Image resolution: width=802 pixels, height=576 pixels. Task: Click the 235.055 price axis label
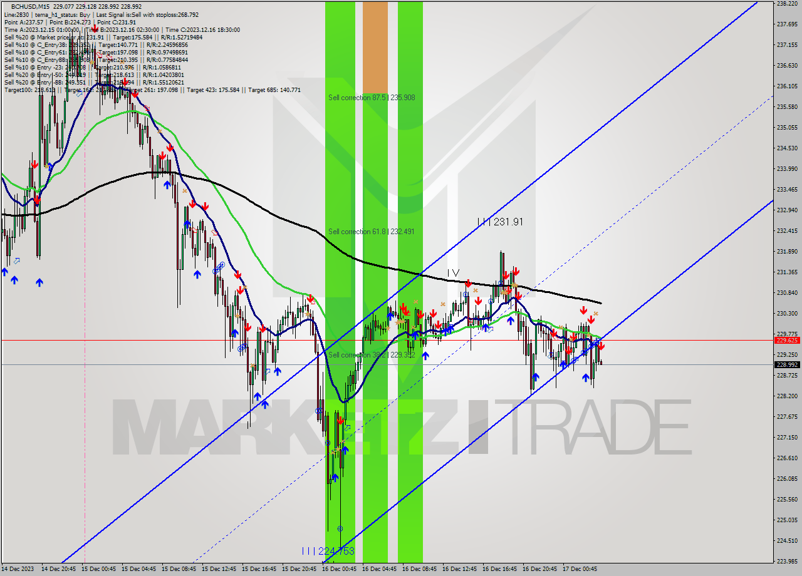click(787, 127)
